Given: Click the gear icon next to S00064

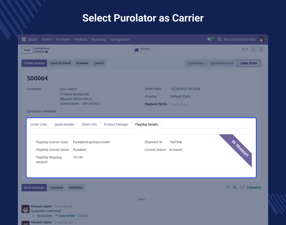Looking at the screenshot, I should (46, 52).
